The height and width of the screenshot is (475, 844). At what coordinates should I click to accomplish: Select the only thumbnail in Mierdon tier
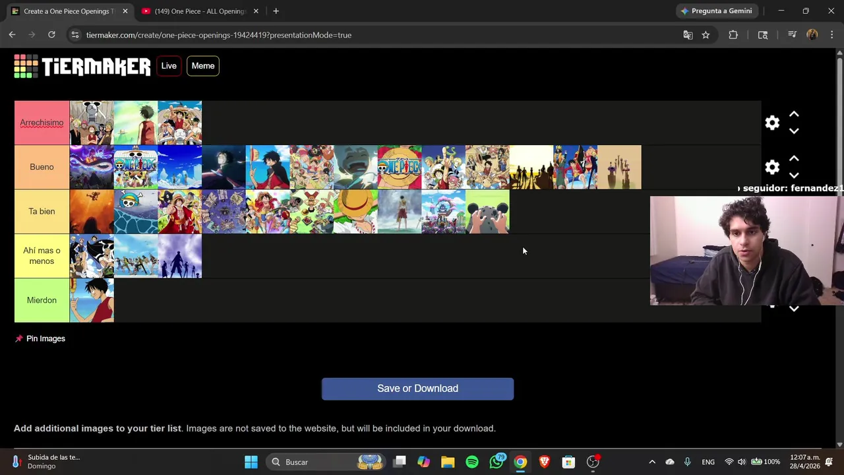tap(92, 300)
